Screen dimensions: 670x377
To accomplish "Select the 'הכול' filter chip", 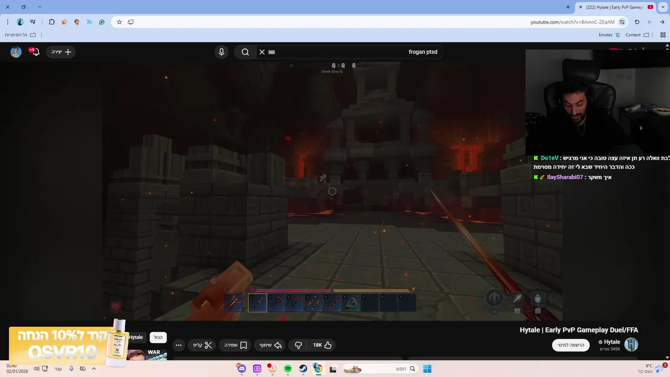I will (x=158, y=338).
